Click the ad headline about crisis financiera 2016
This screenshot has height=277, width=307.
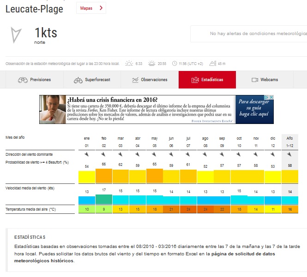coord(112,100)
